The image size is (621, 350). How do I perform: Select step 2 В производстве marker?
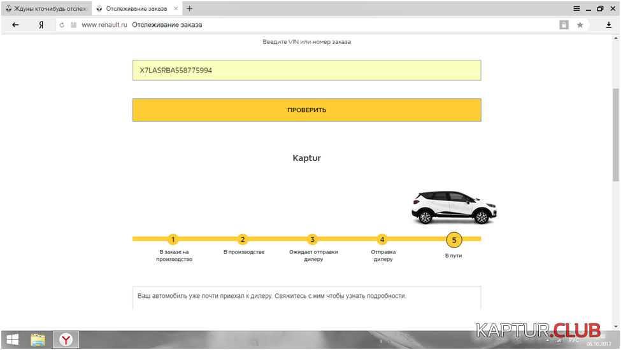click(x=243, y=239)
